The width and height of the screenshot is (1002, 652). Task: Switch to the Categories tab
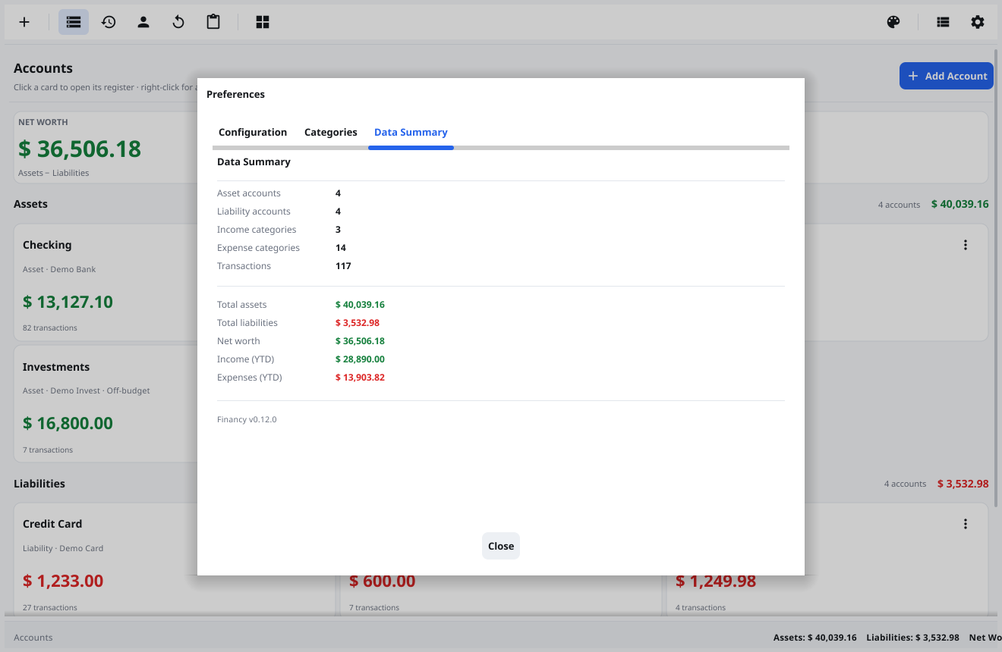(331, 132)
